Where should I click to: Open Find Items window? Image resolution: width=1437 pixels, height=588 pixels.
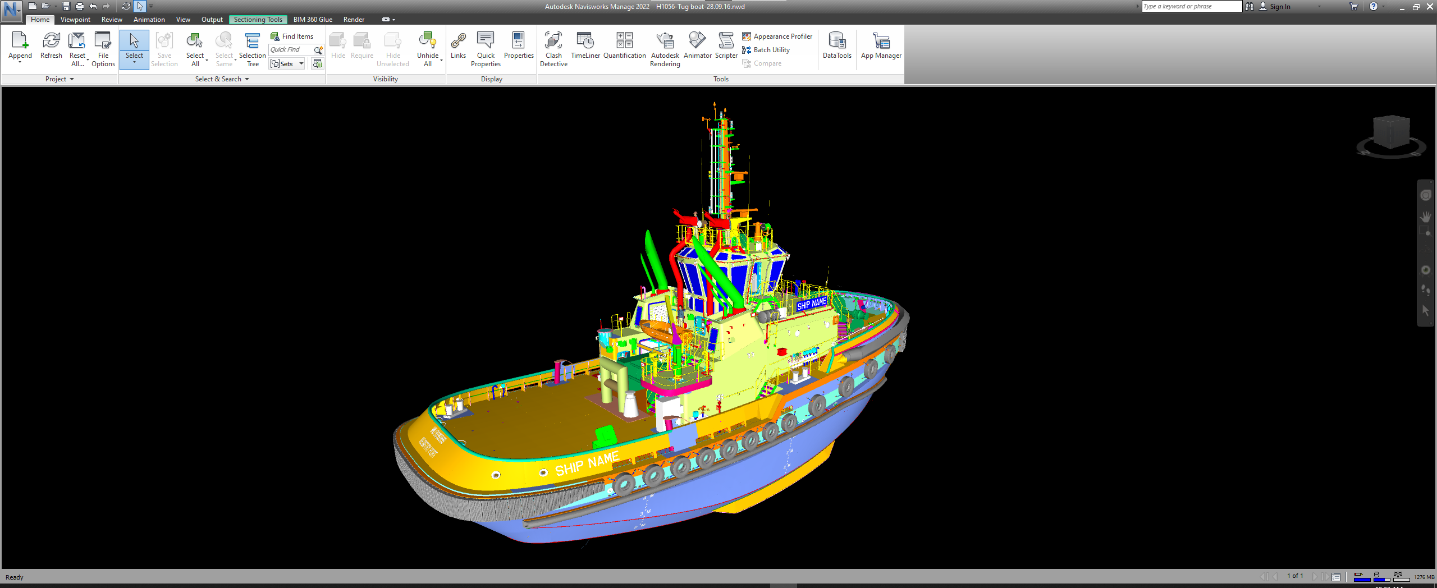click(x=292, y=36)
